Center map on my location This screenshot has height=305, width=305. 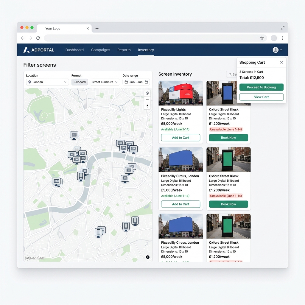[147, 93]
